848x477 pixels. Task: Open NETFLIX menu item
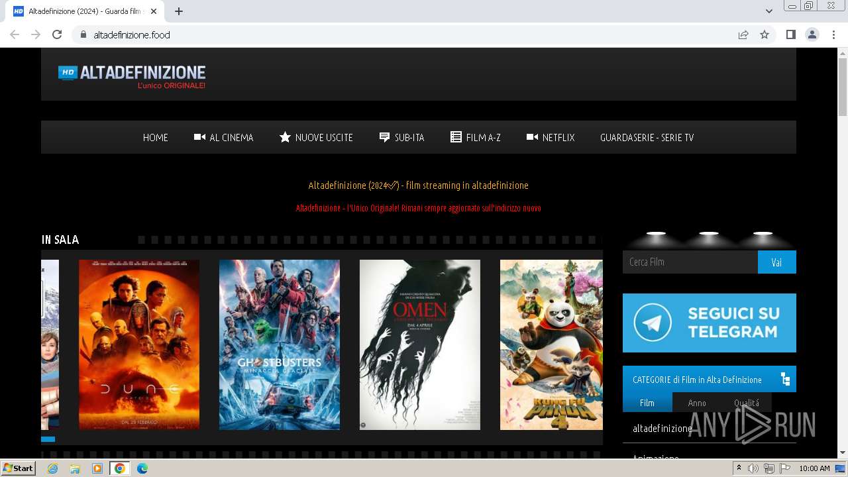[x=551, y=138]
